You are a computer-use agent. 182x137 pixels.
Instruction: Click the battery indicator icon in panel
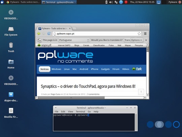106,2
